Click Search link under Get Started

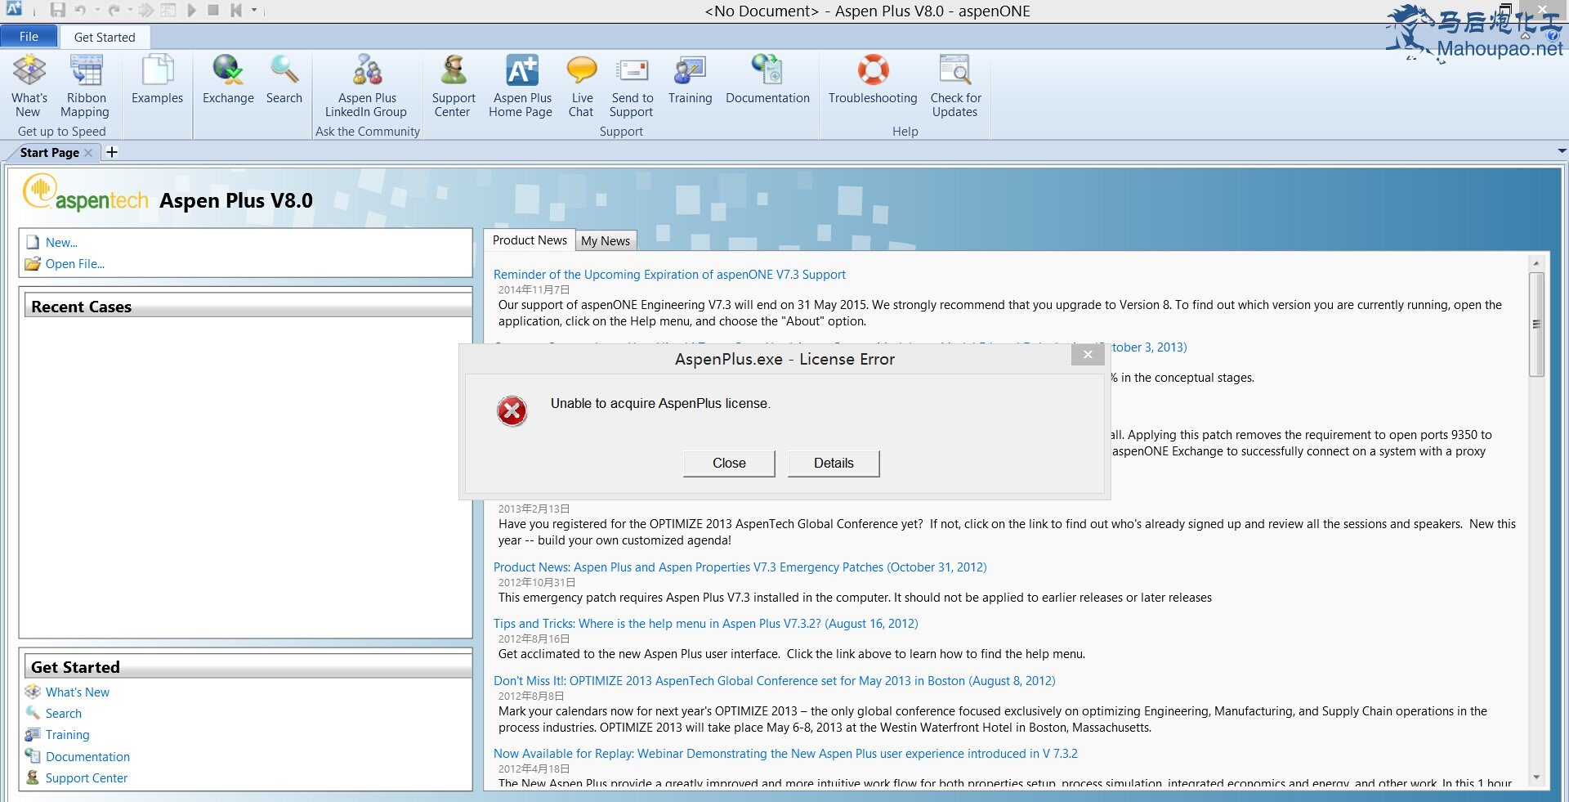63,714
